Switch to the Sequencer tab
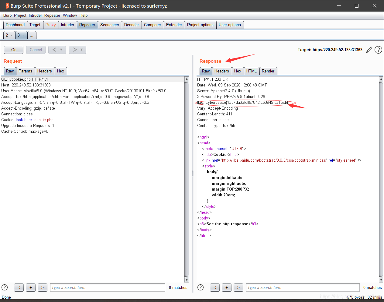This screenshot has height=302, width=384. [110, 25]
